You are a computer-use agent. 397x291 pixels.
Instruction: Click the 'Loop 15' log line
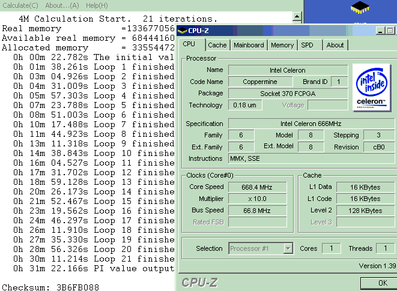[x=94, y=202]
